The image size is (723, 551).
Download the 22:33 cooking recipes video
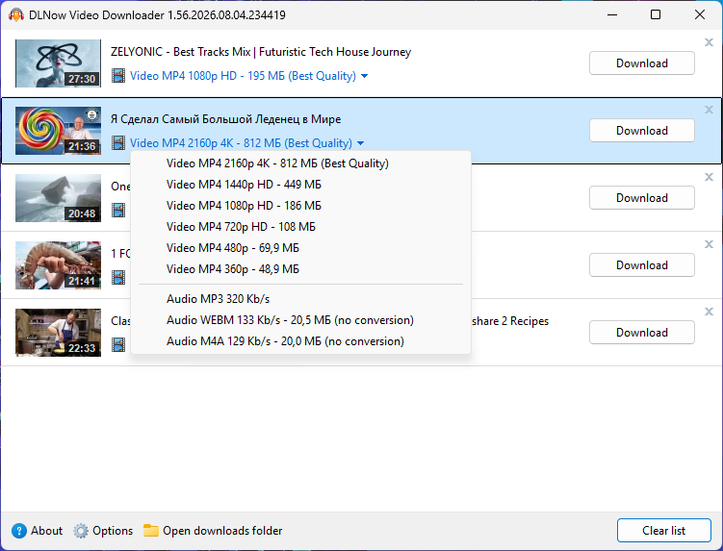(x=642, y=332)
